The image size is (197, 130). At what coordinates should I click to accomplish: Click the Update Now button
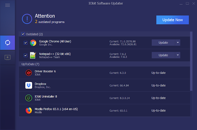[x=172, y=20]
